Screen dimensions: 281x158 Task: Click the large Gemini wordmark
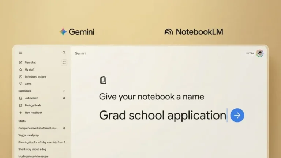click(81, 32)
